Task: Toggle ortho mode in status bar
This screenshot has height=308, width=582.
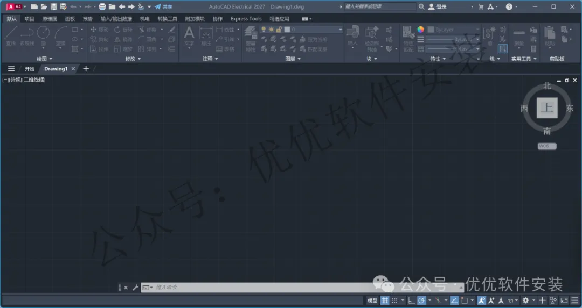Action: (411, 300)
